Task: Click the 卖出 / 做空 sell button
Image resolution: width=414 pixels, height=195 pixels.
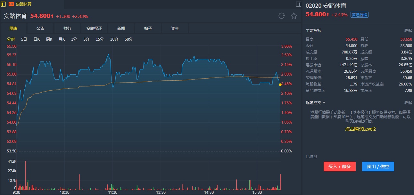Action: [x=378, y=167]
